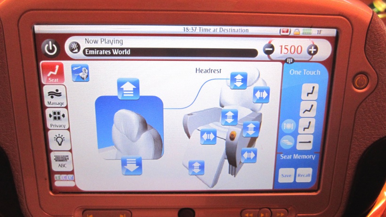Viewport: 386px width, 217px height.
Task: Open the light bulb lighting settings
Action: pyautogui.click(x=59, y=139)
